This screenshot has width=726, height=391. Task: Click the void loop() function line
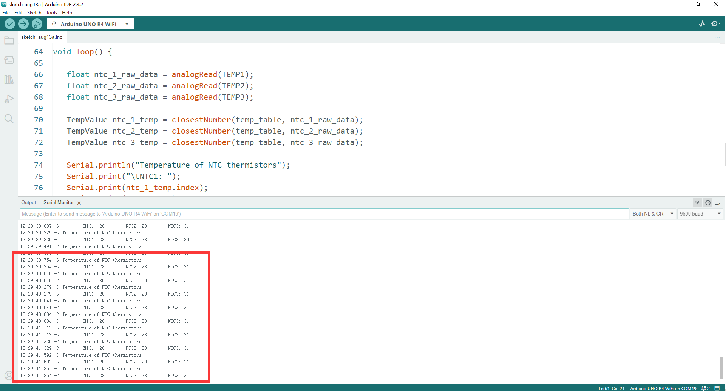[82, 52]
